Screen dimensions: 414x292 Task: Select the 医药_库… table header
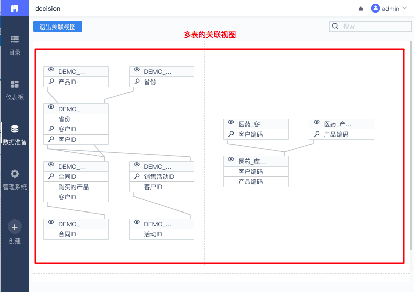click(x=256, y=162)
